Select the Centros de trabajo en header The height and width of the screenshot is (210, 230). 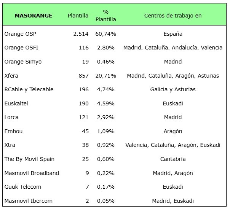[x=172, y=16]
